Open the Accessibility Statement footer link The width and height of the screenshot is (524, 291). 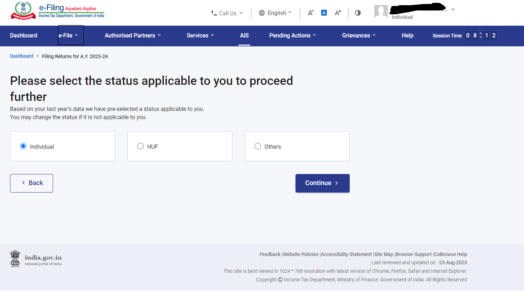coord(346,254)
